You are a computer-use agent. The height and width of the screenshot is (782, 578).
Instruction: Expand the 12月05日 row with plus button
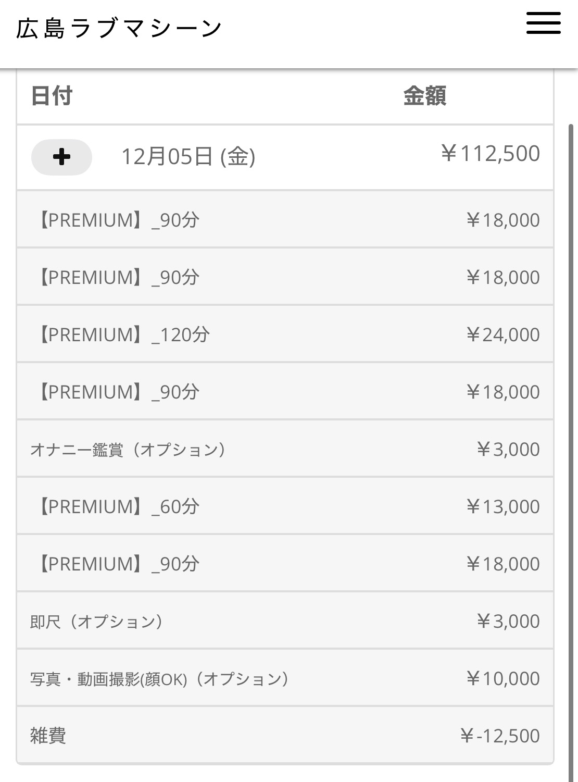(61, 157)
